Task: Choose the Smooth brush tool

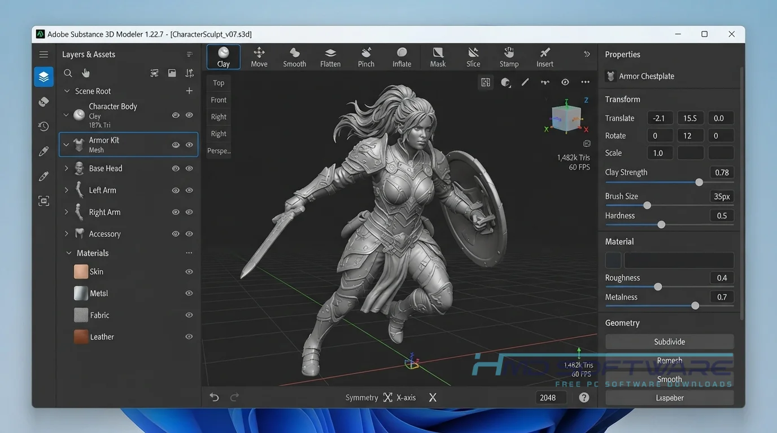Action: [x=294, y=57]
